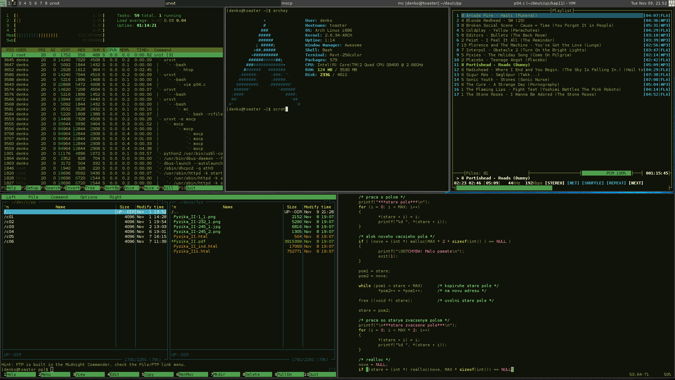Switch to workspace tag 3
This screenshot has height=380, width=675.
tap(20, 3)
